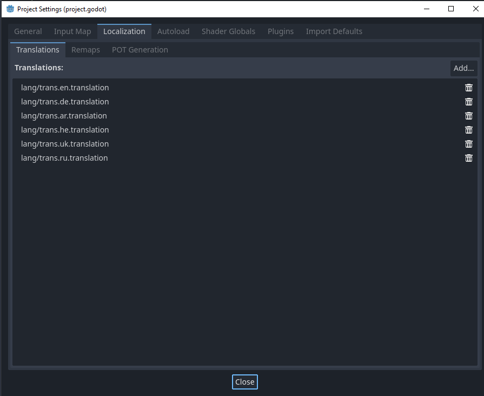Remove the lang/trans.uk.translation entry

(468, 144)
